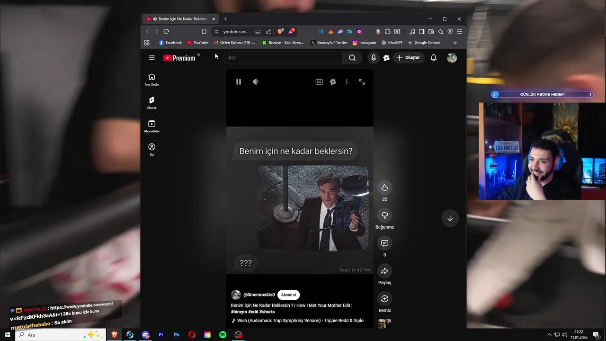Open Windows notification center
606x341 pixels.
pos(596,335)
